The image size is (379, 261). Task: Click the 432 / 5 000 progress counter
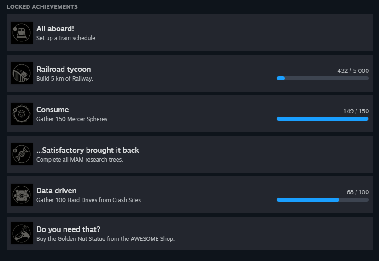353,71
